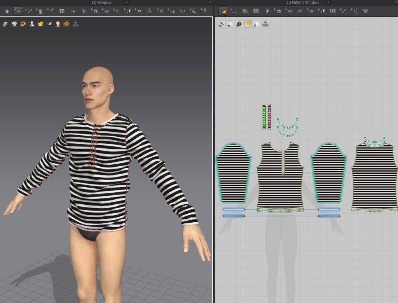Toggle 2D pattern info display icon
The width and height of the screenshot is (398, 303).
click(239, 24)
